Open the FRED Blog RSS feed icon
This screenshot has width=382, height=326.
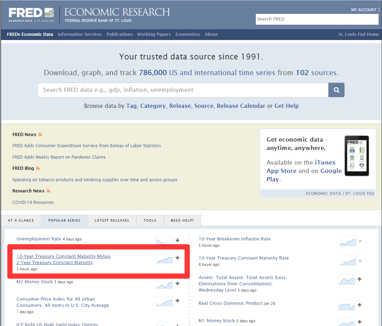(x=38, y=168)
